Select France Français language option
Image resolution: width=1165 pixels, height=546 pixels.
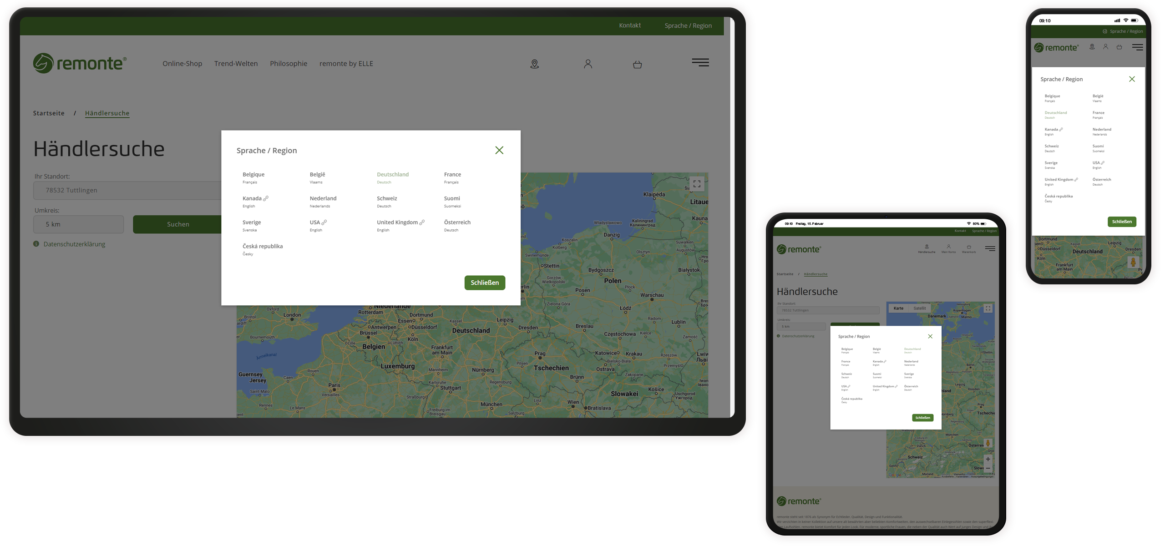tap(452, 177)
